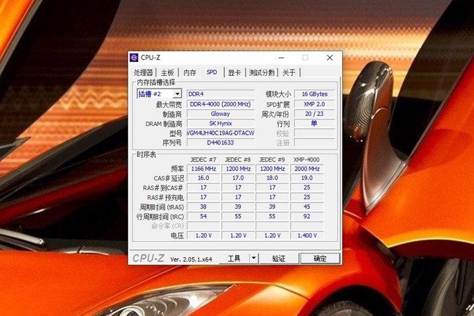Image resolution: width=474 pixels, height=316 pixels.
Task: Click the JEDEC #8 column header
Action: point(238,160)
